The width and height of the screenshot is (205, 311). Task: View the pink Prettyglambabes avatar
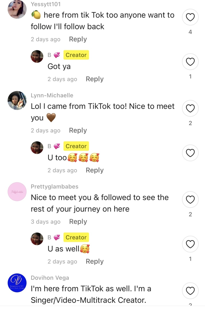pyautogui.click(x=17, y=192)
